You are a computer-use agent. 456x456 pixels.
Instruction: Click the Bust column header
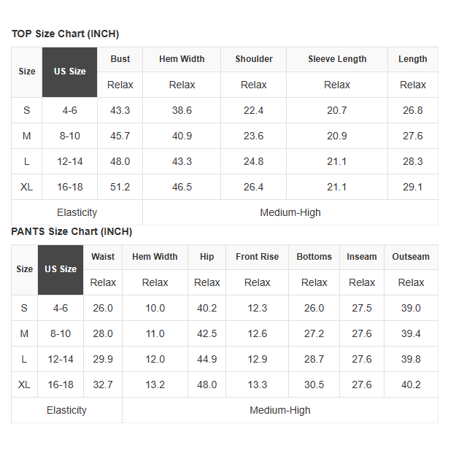(x=120, y=59)
